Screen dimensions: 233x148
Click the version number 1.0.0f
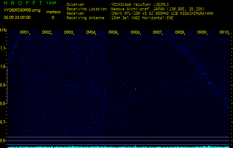click(x=51, y=3)
